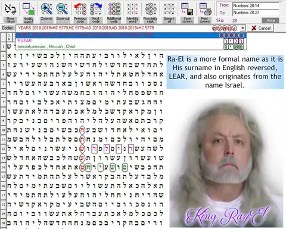Click the Unmark all icon
Image resolution: width=286 pixels, height=229 pixels.
tap(169, 9)
